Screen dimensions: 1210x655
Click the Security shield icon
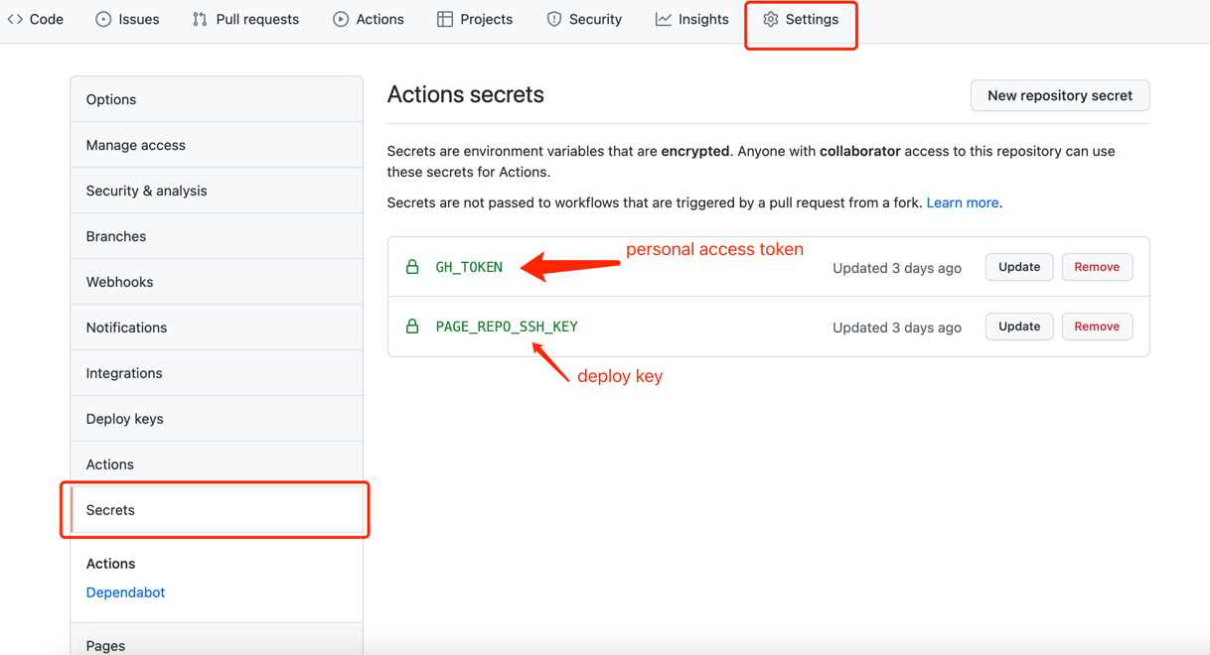point(554,20)
